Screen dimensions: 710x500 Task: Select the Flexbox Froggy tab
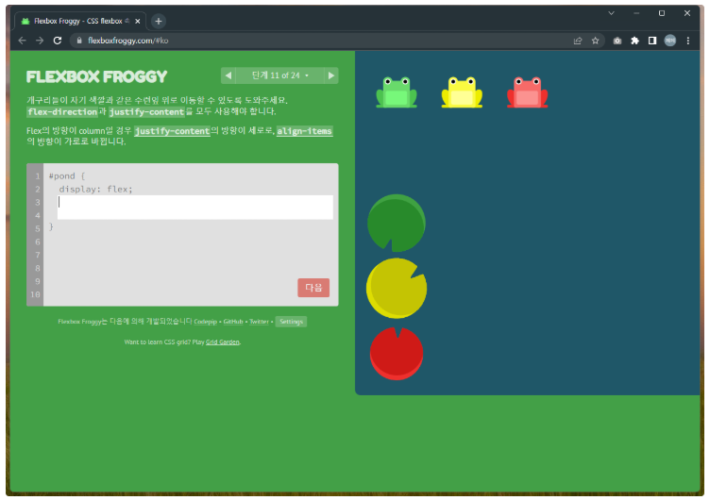(80, 22)
